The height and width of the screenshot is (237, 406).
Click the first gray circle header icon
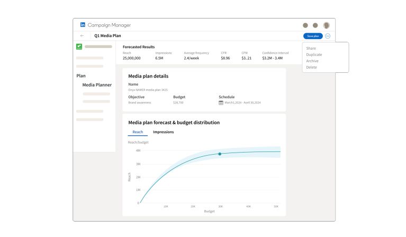point(305,25)
